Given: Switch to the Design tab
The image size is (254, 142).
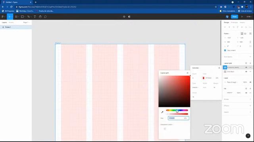Looking at the screenshot, I should click(x=226, y=22).
